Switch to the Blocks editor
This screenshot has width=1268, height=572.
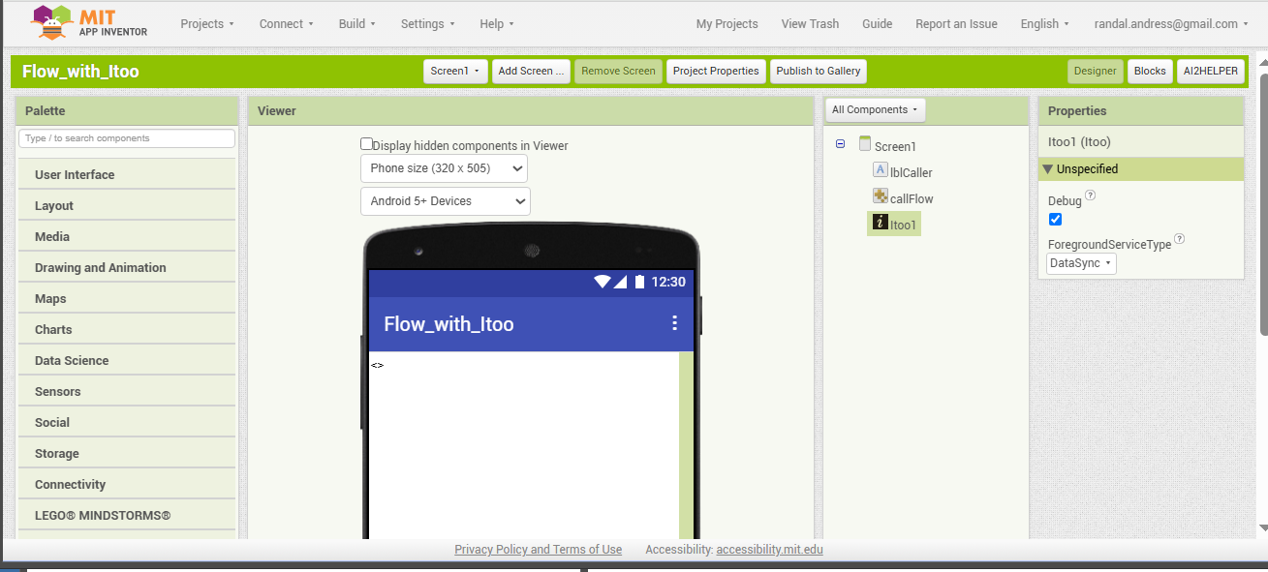1150,71
